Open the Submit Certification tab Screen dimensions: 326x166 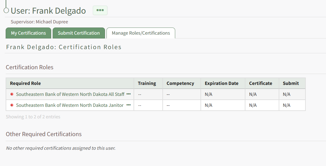coord(79,33)
